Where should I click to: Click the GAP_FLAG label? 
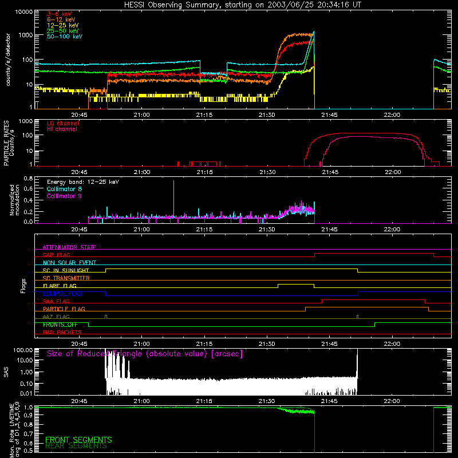click(56, 255)
